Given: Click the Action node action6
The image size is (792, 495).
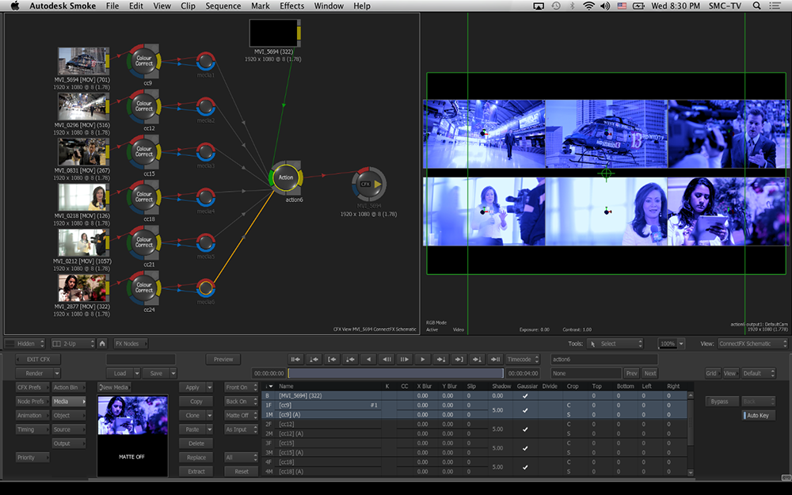Looking at the screenshot, I should coord(286,178).
